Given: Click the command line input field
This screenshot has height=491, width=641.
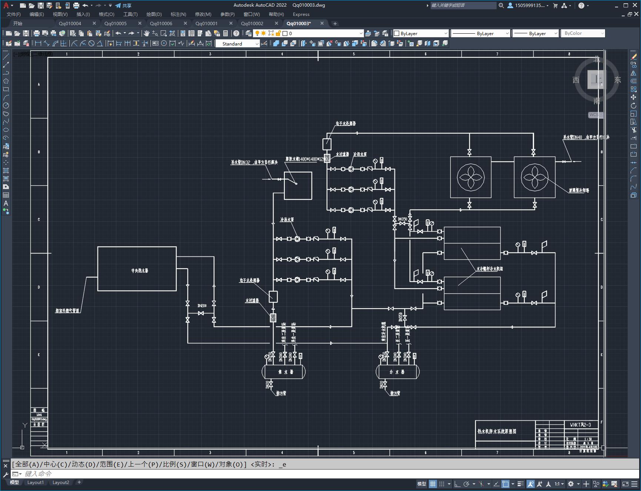Looking at the screenshot, I should pos(326,474).
